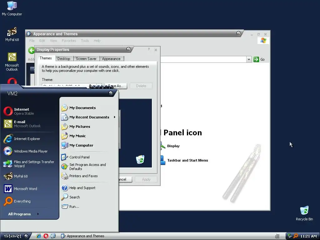Viewport: 320px width, 240px height.
Task: Open Edit menu in Appearance and Themes window
Action: click(42, 41)
